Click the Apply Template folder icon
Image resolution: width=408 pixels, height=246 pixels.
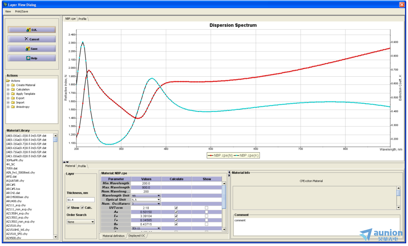pyautogui.click(x=13, y=94)
